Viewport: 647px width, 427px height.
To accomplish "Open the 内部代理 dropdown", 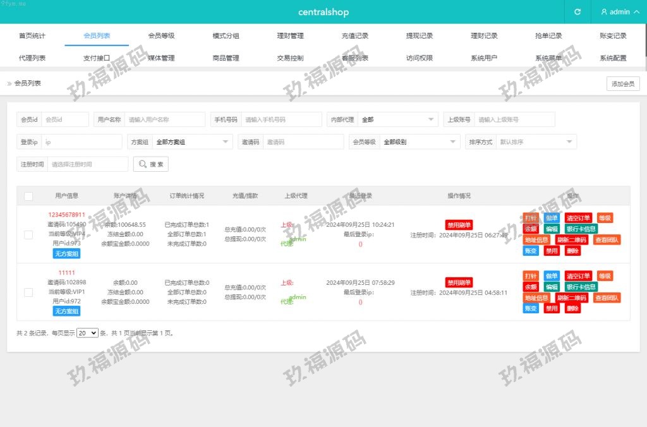I will tap(397, 119).
